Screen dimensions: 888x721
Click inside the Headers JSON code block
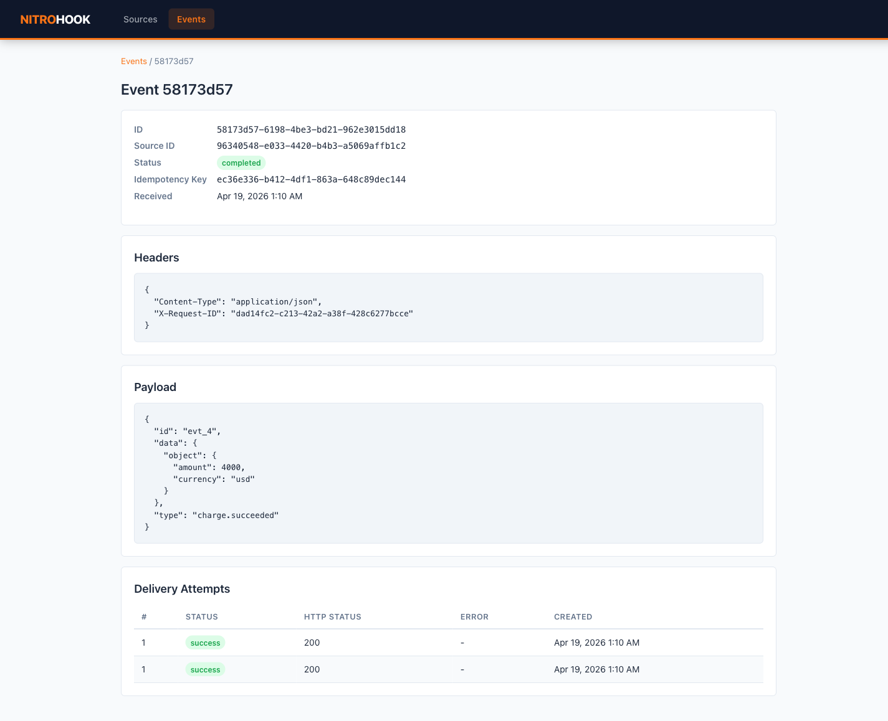(448, 308)
